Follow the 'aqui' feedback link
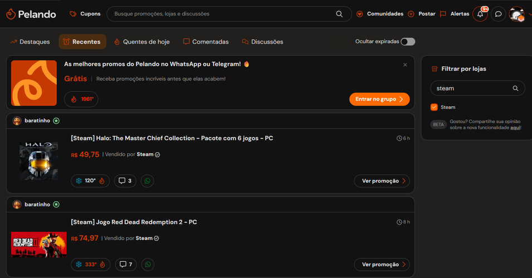The image size is (532, 278). tap(515, 128)
